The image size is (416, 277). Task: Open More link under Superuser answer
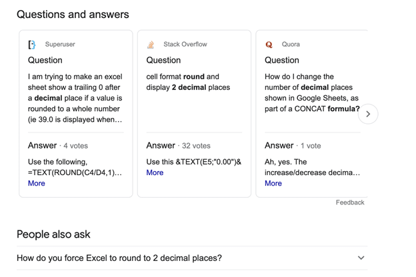tap(37, 183)
